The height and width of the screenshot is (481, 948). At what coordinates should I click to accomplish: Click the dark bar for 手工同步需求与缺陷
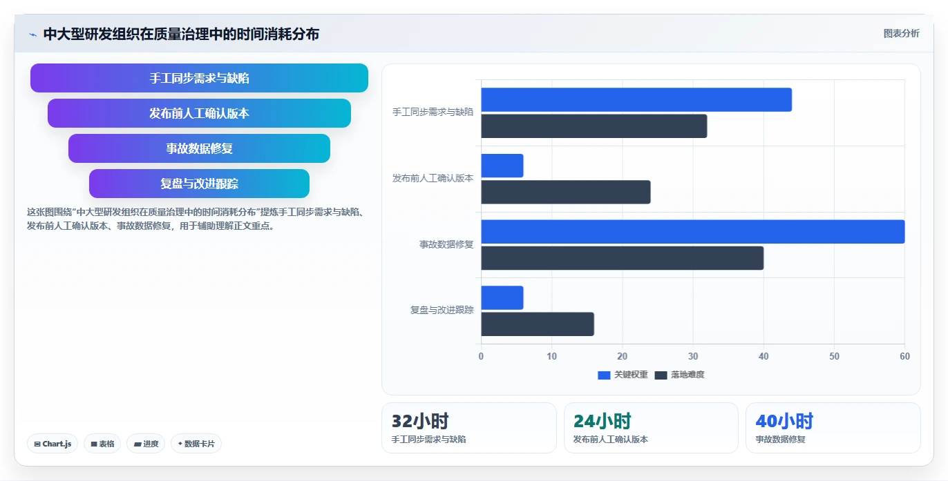point(594,126)
